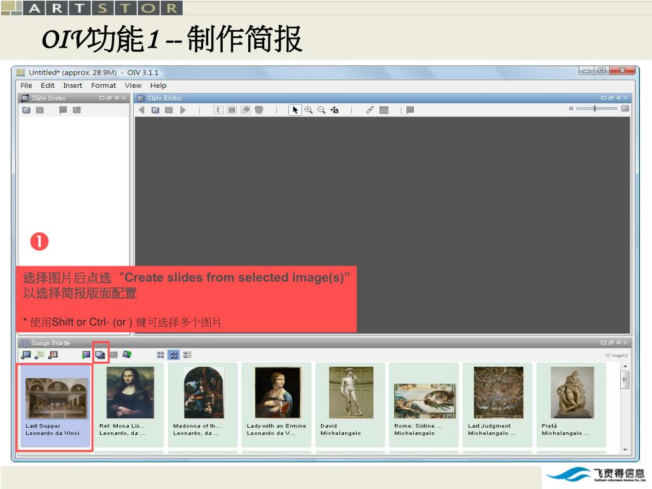The height and width of the screenshot is (489, 652).
Task: Click the Image Palette panel title
Action: coord(51,343)
